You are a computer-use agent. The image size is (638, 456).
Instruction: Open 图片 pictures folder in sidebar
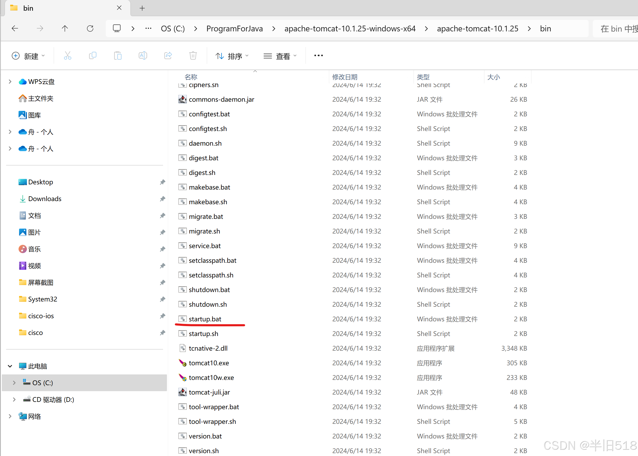tap(30, 232)
